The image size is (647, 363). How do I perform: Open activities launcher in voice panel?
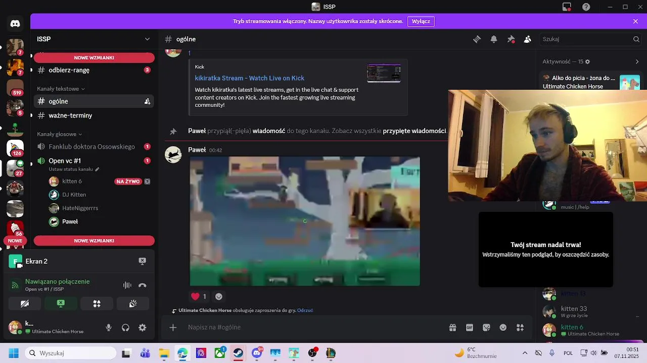[x=97, y=304]
